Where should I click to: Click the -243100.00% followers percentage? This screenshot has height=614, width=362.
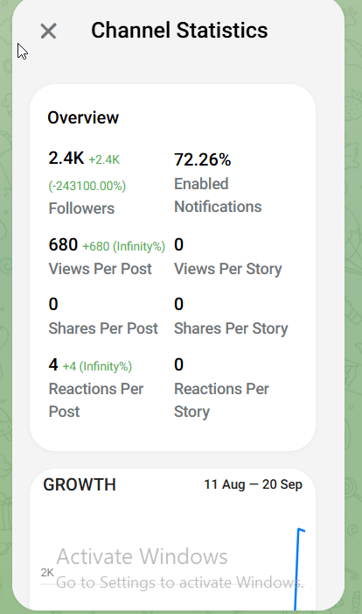87,186
